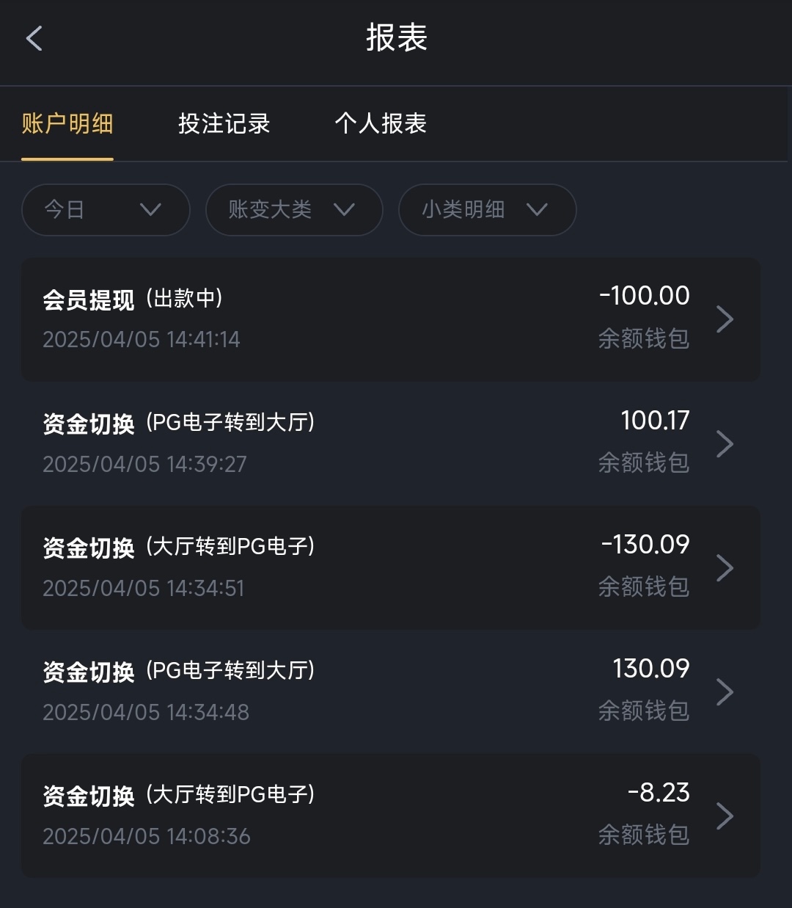Open the 账变大类 category dropdown
Viewport: 792px width, 908px height.
pos(293,210)
